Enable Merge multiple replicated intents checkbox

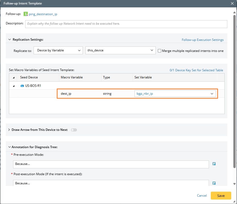pos(159,51)
